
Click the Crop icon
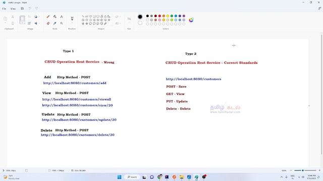point(29,17)
